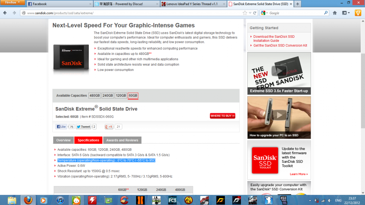Open a new tab with the plus button
Screen dimensions: 365x205
coord(298,4)
